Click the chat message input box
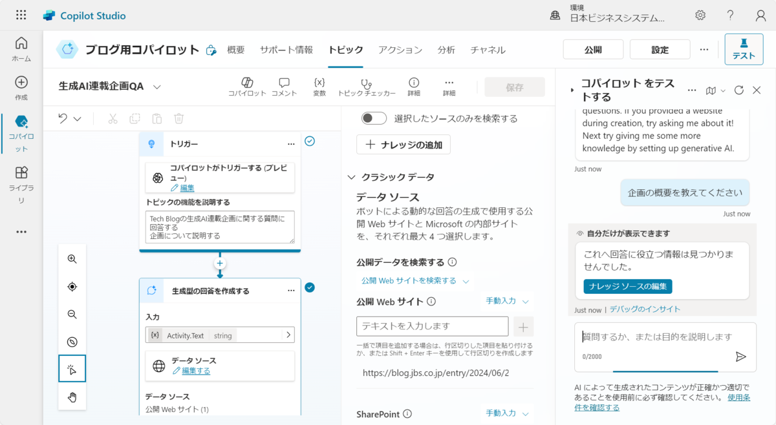The height and width of the screenshot is (425, 776). [x=665, y=347]
